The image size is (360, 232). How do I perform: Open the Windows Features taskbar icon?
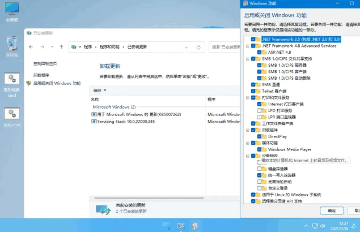pyautogui.click(x=194, y=226)
